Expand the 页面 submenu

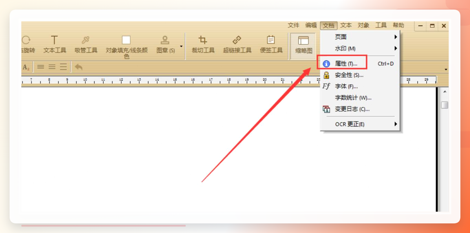[360, 37]
